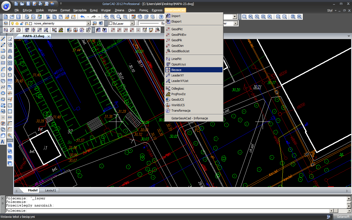
Task: Select the Mirror modify tool
Action: tap(10, 51)
